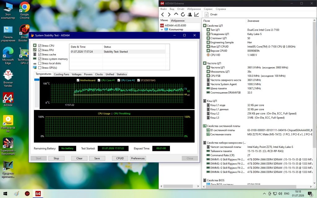Launch PotPlayer 64 bit from the desktop
Viewport: 317px width, 198px height.
point(8,123)
